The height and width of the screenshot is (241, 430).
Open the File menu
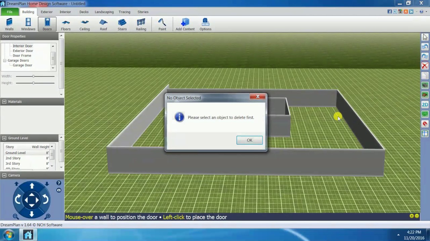click(9, 12)
